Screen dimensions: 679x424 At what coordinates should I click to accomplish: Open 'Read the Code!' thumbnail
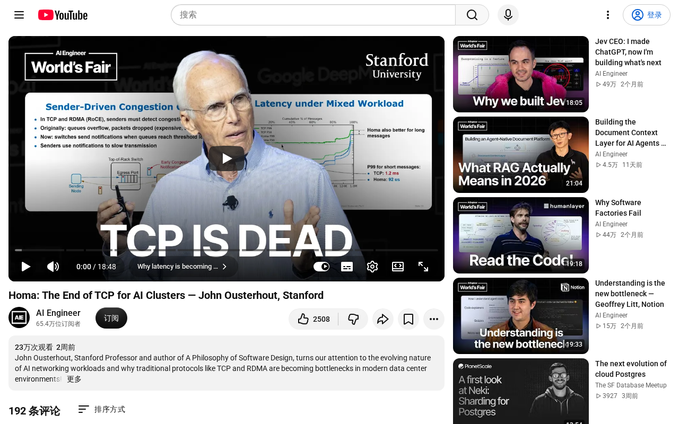click(x=521, y=235)
